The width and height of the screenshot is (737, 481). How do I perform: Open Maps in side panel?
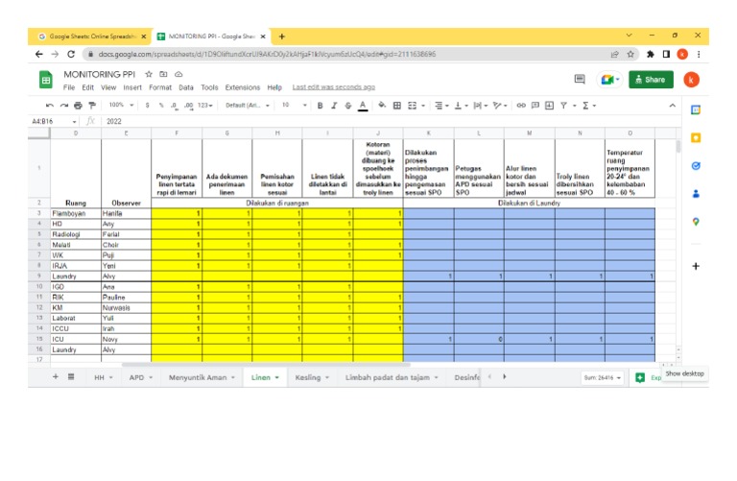tap(696, 222)
